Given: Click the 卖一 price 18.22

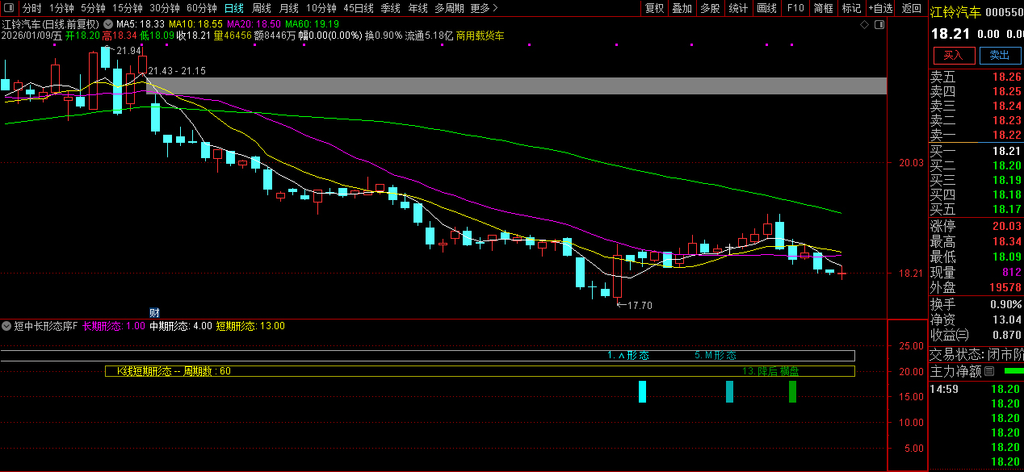Looking at the screenshot, I should click(x=1006, y=135).
